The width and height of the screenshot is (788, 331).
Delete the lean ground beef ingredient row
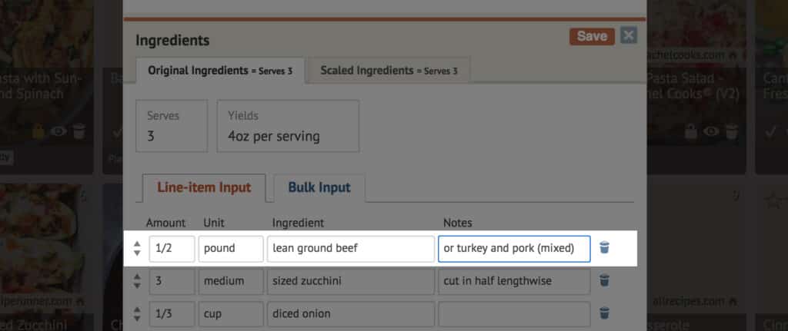pyautogui.click(x=604, y=248)
